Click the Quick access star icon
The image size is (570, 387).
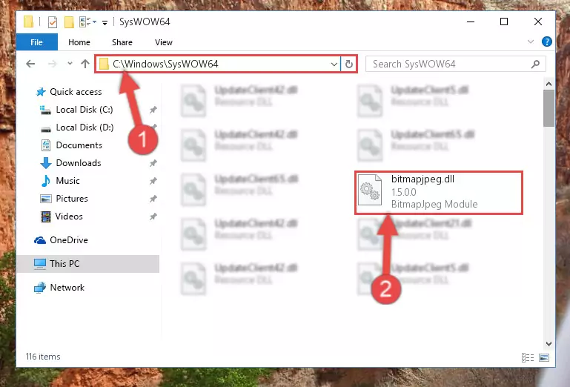click(41, 92)
